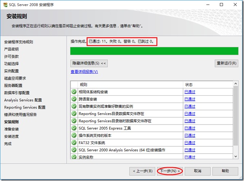Click the SQL Server setup title bar icon
The height and width of the screenshot is (181, 244).
coord(5,5)
